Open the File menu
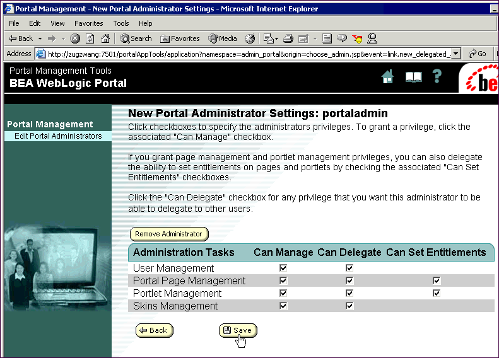499x358 pixels. pos(14,23)
